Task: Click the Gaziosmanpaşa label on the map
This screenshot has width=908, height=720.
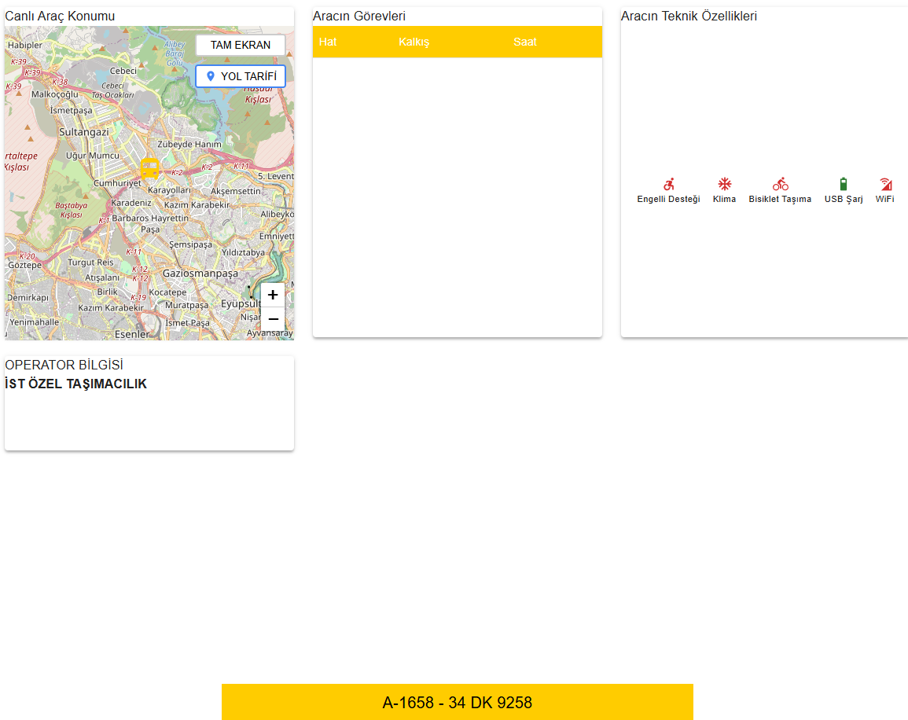Action: pos(200,273)
